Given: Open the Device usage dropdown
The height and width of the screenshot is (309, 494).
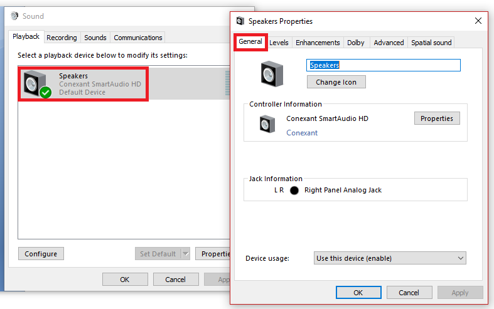Looking at the screenshot, I should point(390,258).
